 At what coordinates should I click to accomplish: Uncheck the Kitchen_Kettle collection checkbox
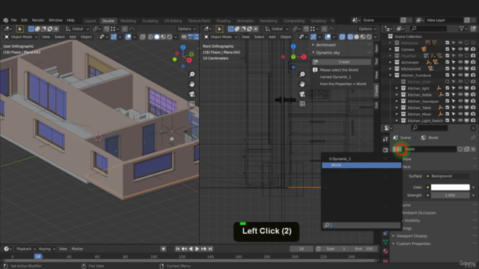click(448, 95)
